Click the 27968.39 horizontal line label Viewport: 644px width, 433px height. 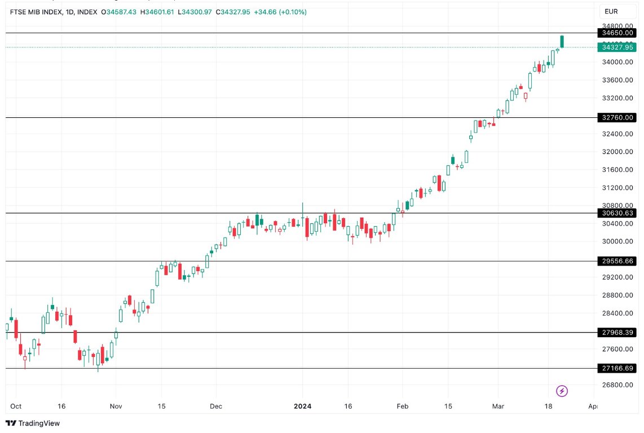(616, 333)
